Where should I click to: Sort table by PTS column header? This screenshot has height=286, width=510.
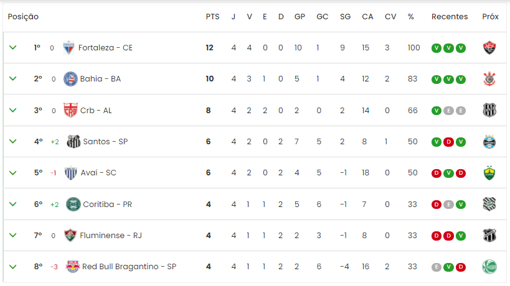tap(212, 17)
